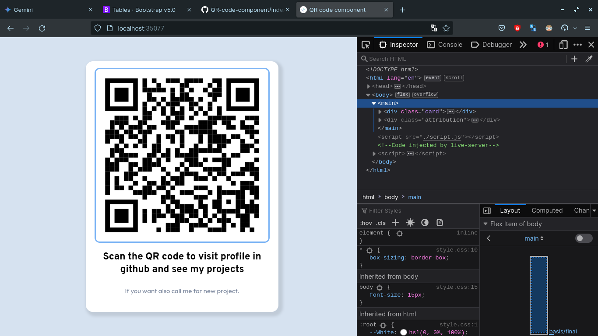This screenshot has width=598, height=336.
Task: Switch to the Computed tab
Action: pyautogui.click(x=547, y=210)
